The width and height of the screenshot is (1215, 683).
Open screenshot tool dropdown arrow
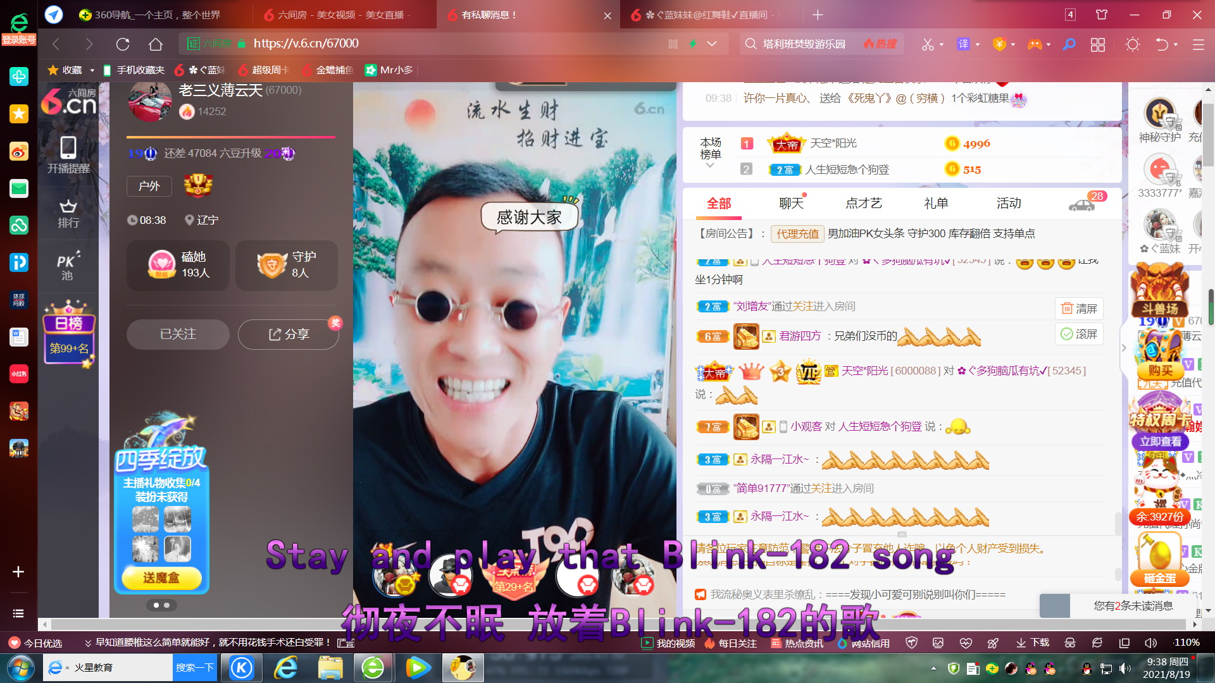tap(942, 45)
